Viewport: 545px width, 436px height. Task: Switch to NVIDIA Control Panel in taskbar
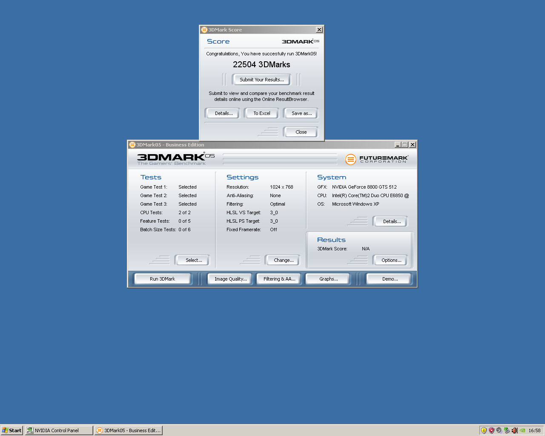point(59,430)
